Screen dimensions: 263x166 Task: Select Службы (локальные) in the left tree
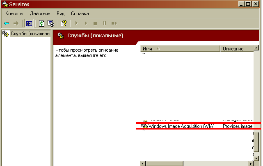coord(27,33)
